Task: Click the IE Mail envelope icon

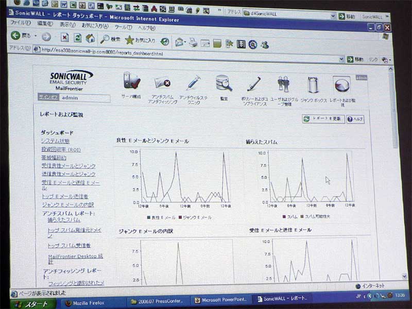Action: [180, 42]
